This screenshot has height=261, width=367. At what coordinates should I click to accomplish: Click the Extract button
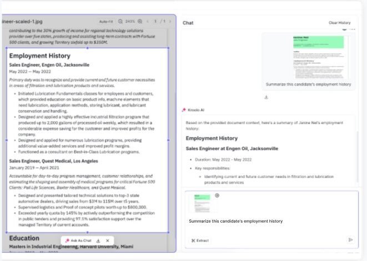pyautogui.click(x=200, y=240)
